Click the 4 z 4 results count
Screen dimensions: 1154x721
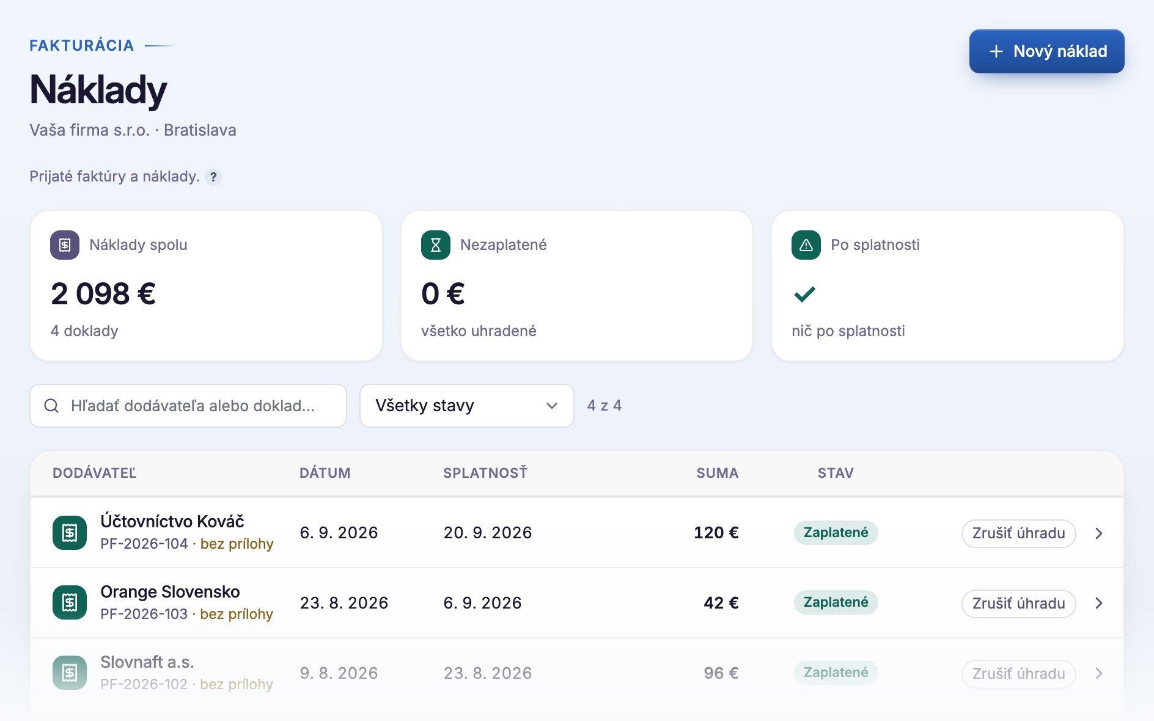click(x=605, y=406)
